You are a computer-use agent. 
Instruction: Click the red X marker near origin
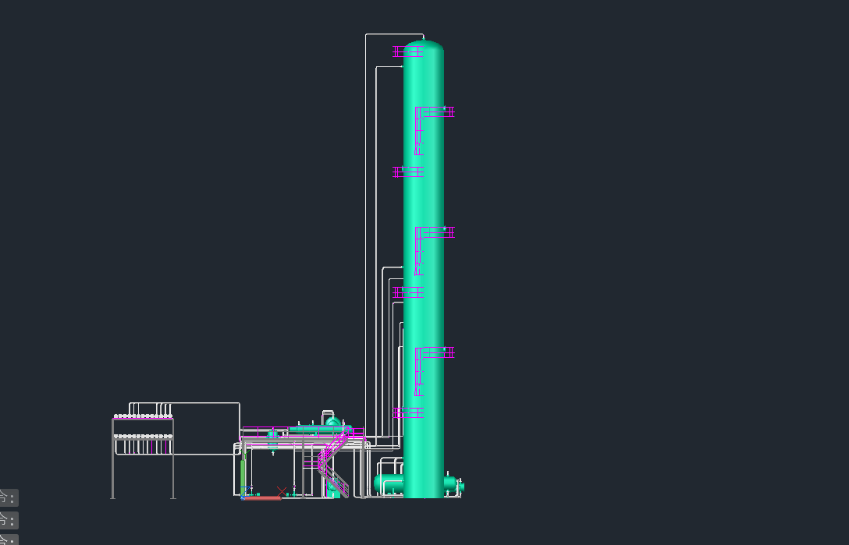click(x=282, y=491)
